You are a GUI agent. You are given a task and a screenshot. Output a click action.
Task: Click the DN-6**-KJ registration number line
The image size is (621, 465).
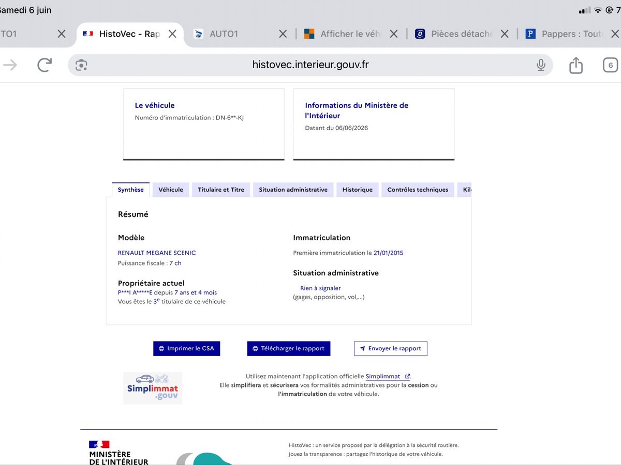[189, 118]
